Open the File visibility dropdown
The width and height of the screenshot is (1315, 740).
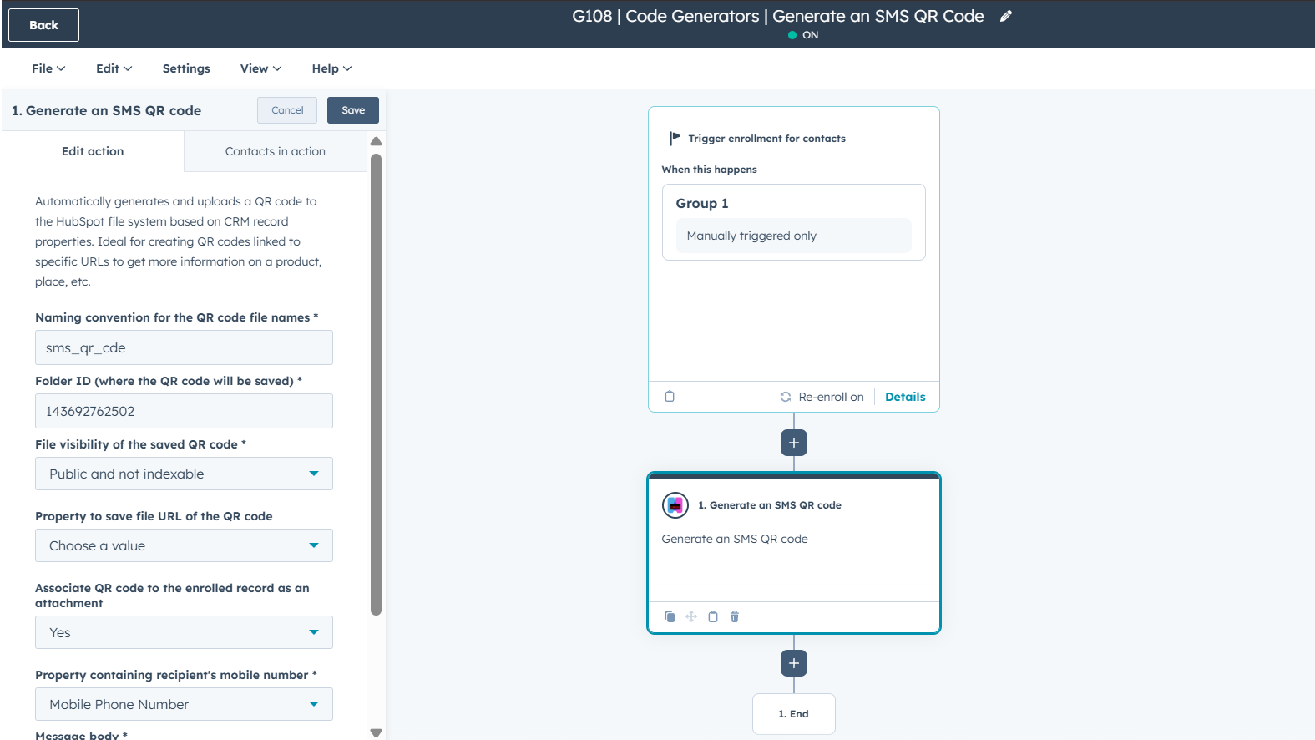(x=184, y=474)
